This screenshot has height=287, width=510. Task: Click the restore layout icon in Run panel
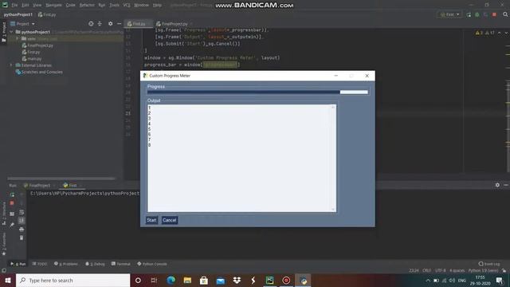(12, 214)
